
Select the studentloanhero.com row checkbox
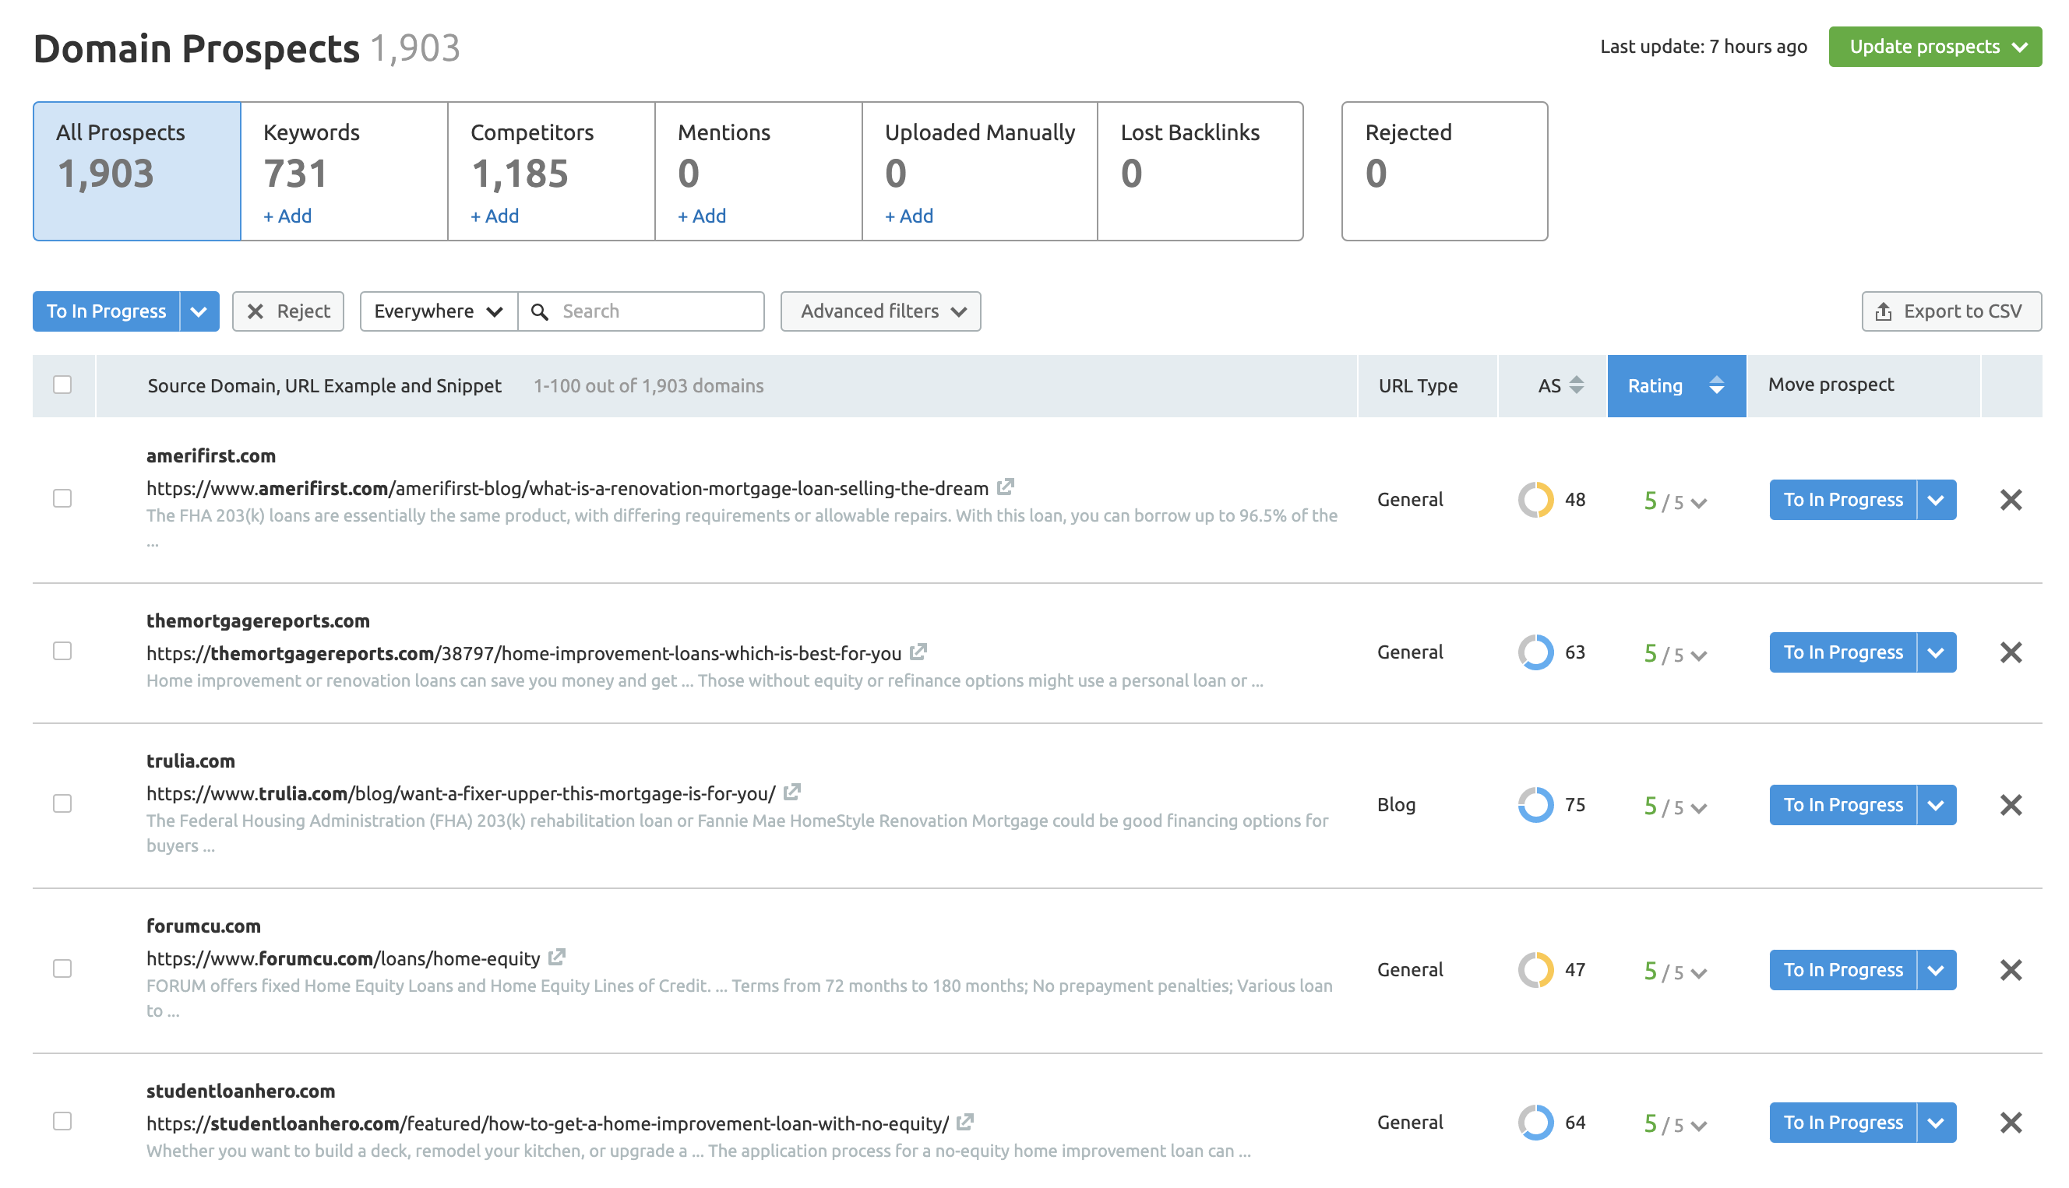(x=62, y=1120)
